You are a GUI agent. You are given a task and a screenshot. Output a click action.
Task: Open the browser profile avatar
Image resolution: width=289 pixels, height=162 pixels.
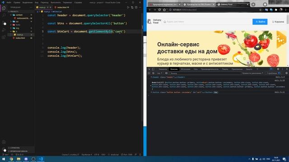pyautogui.click(x=281, y=10)
